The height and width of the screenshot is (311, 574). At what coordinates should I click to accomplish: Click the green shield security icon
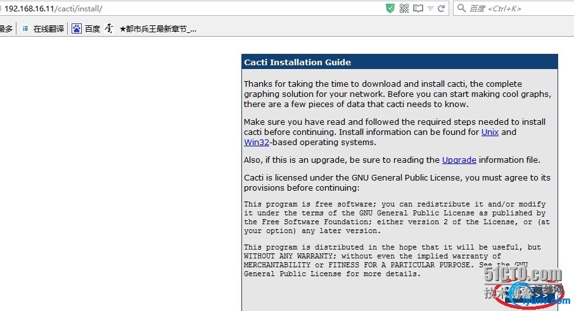(390, 8)
